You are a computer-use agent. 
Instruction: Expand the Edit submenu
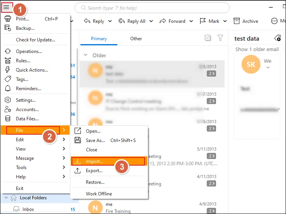point(36,139)
